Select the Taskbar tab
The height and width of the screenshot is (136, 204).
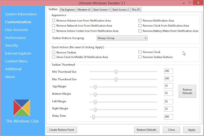[x=53, y=9]
